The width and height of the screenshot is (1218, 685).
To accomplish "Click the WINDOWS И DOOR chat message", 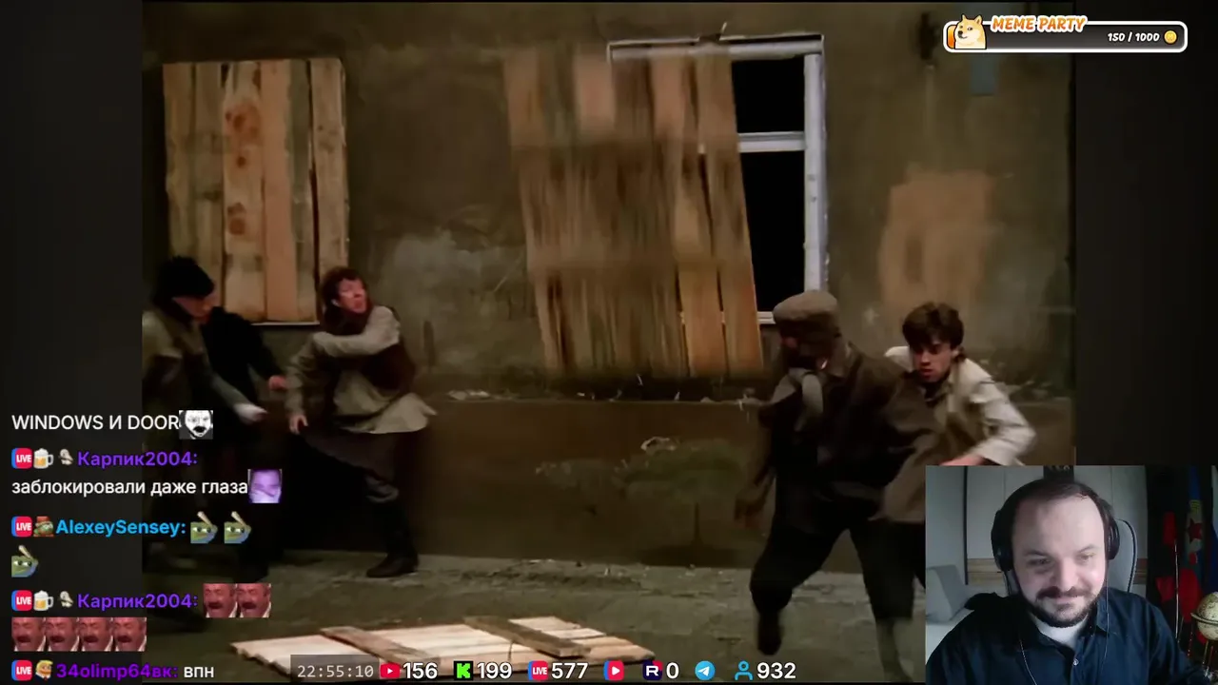I will click(x=95, y=422).
